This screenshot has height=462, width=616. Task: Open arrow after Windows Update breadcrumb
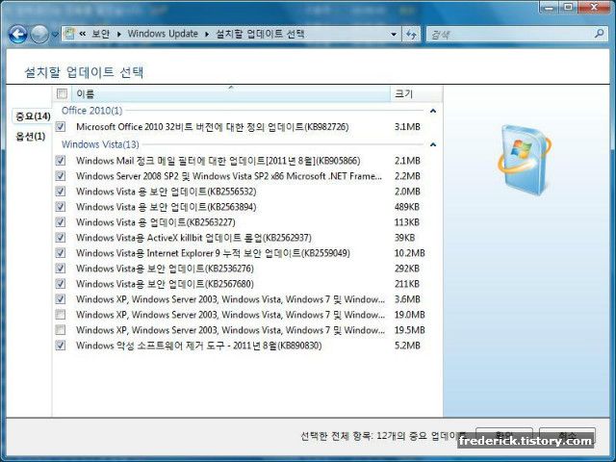click(x=207, y=35)
